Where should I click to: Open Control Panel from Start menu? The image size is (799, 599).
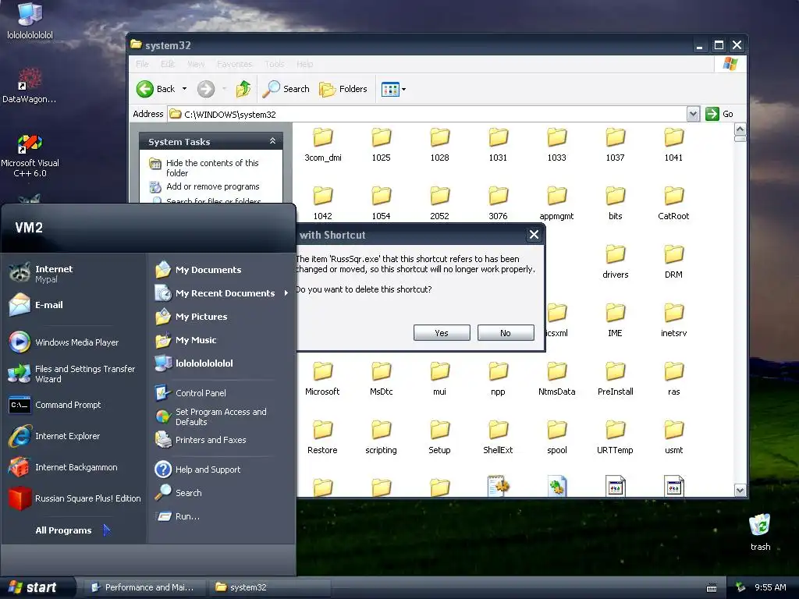221,393
